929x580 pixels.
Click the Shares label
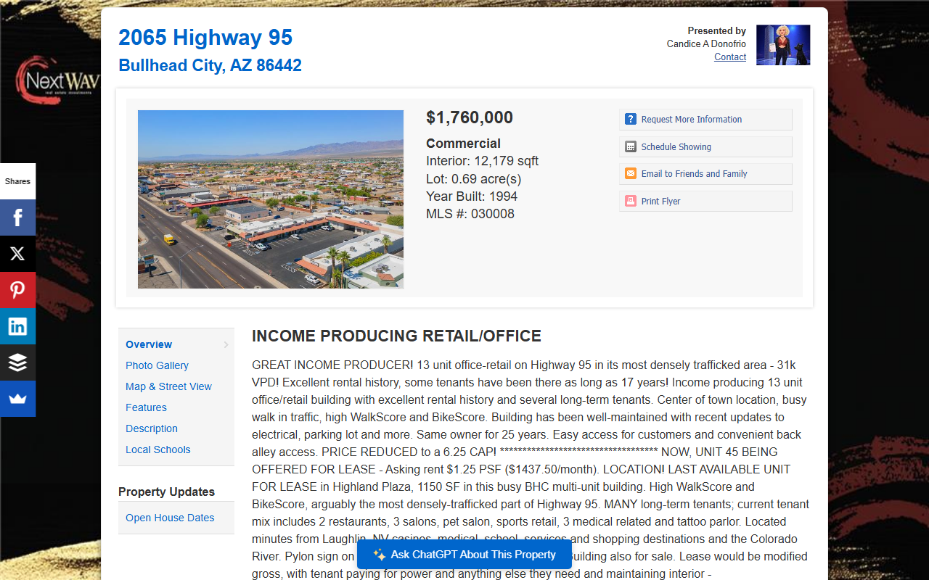click(17, 181)
